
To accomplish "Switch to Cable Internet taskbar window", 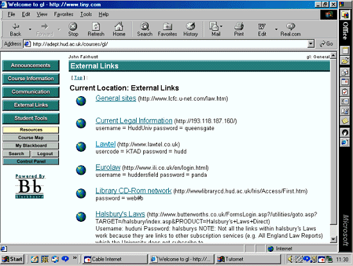I will tap(114, 259).
